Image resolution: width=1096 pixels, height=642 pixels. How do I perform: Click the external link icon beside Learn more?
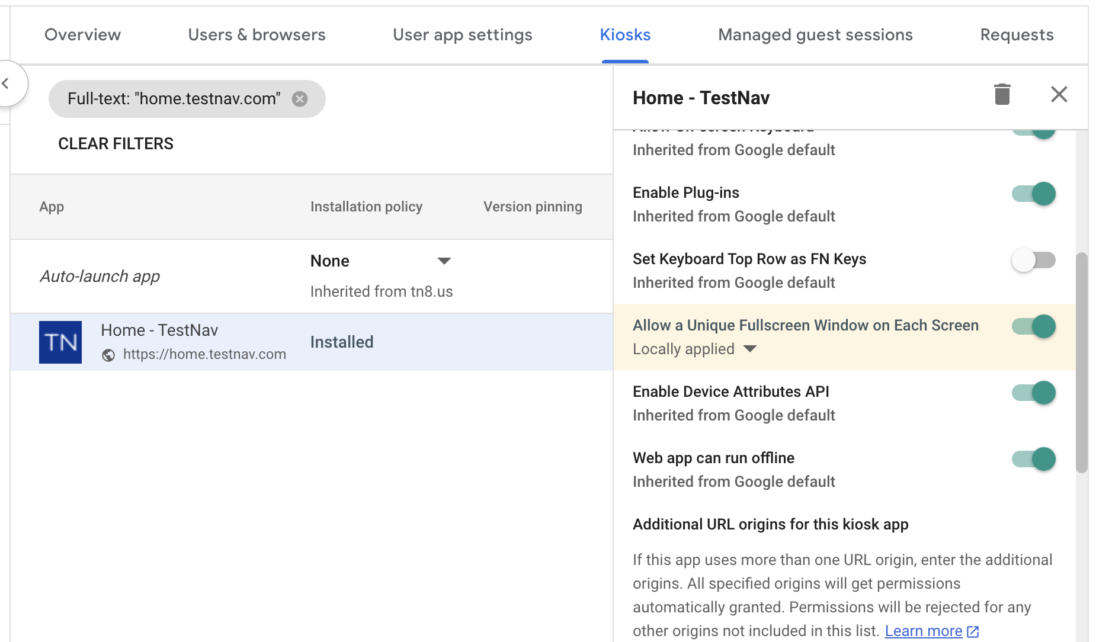coord(973,631)
